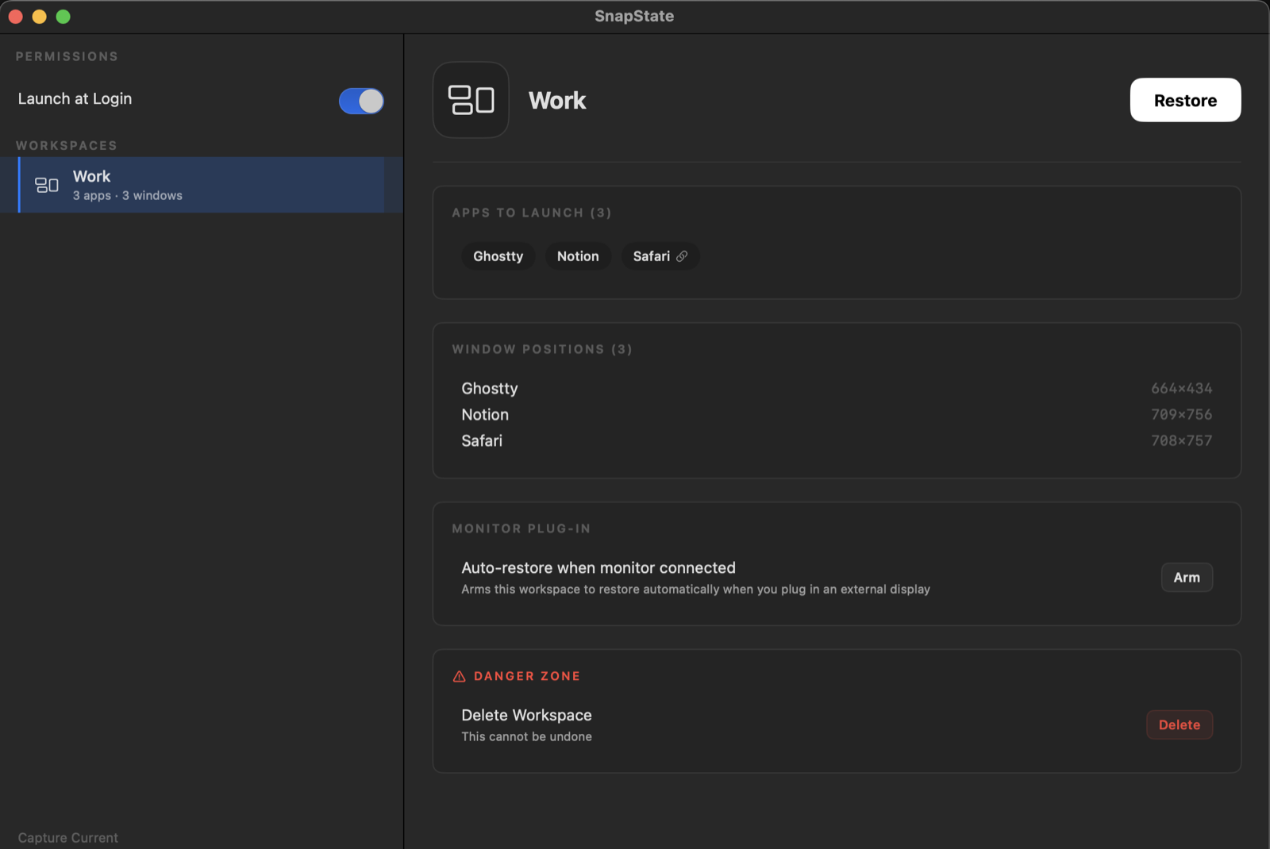Click the large Work workspace icon in header

[x=471, y=100]
